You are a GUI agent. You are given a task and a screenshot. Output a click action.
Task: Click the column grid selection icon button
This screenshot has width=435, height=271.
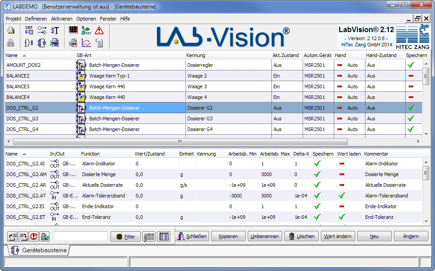coord(149,237)
